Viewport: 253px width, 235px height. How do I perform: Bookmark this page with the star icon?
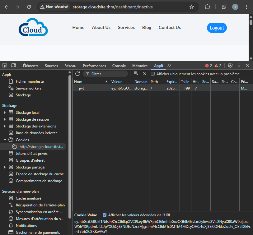pos(191,7)
